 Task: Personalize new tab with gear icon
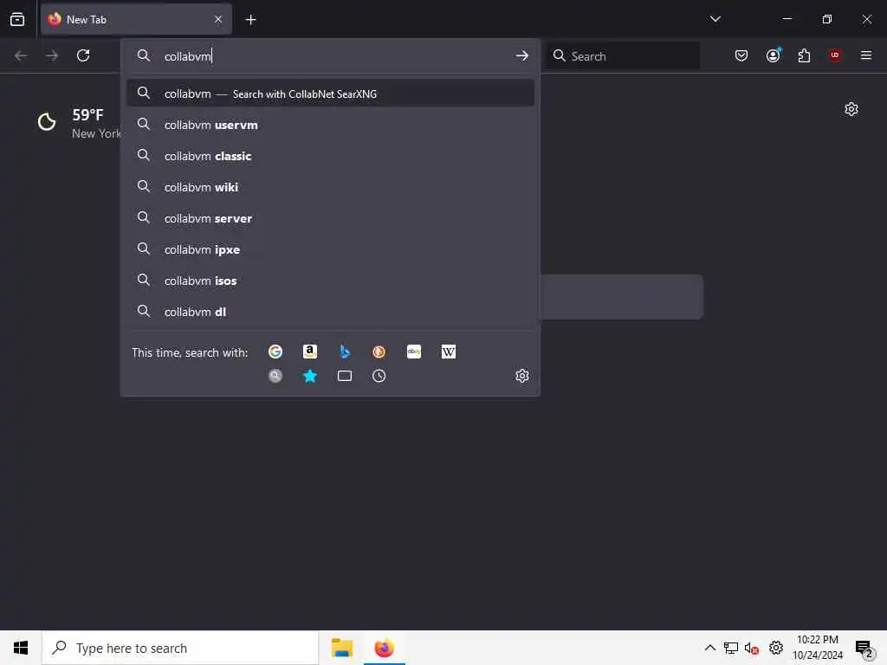(851, 109)
